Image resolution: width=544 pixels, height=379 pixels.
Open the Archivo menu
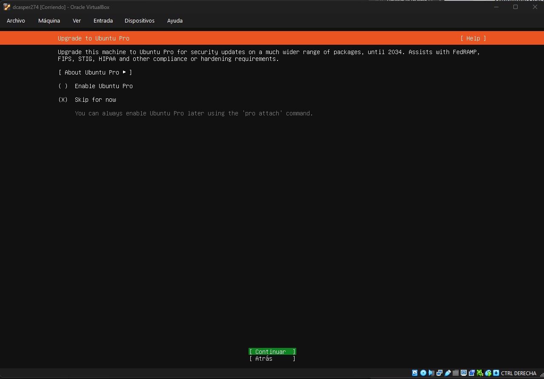(16, 20)
